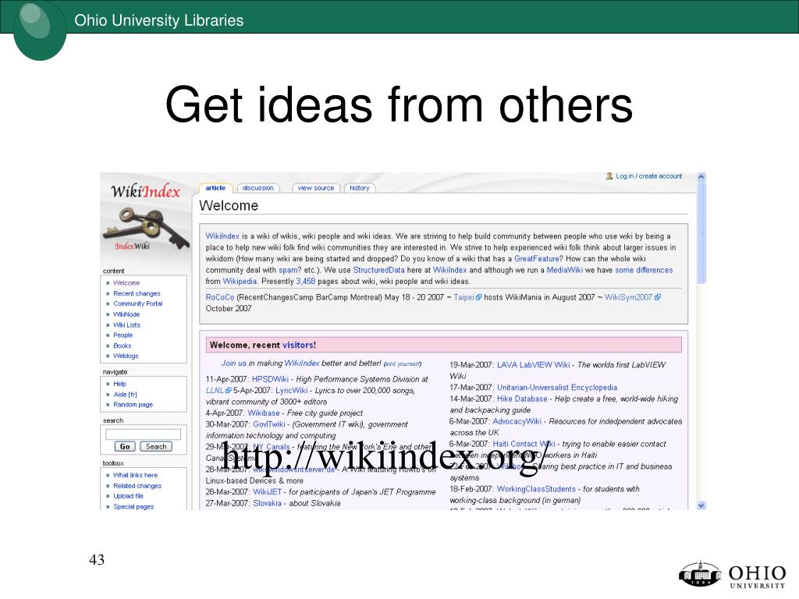Screen dimensions: 799x599
Task: Open the article tab
Action: coord(215,188)
